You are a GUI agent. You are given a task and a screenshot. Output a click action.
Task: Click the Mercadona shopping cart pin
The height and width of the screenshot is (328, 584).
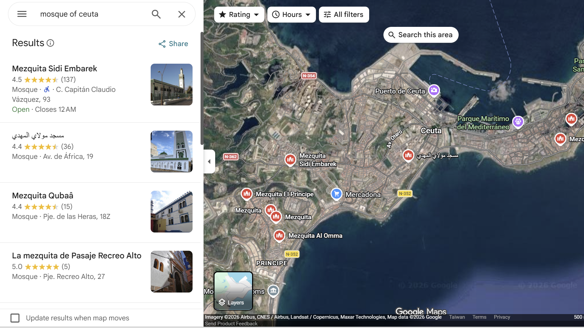point(337,194)
